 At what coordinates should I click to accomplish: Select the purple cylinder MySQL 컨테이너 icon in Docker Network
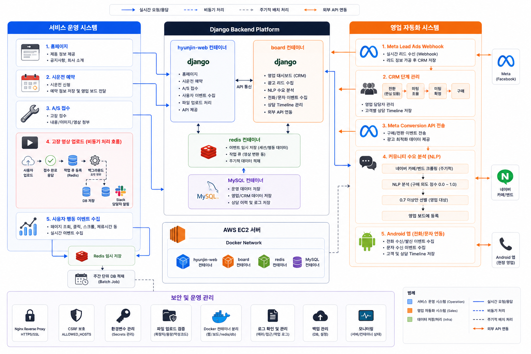click(x=297, y=262)
